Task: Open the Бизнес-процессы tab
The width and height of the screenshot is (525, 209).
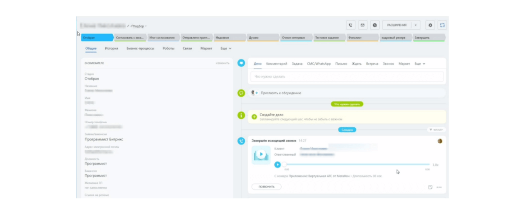Action: [140, 49]
